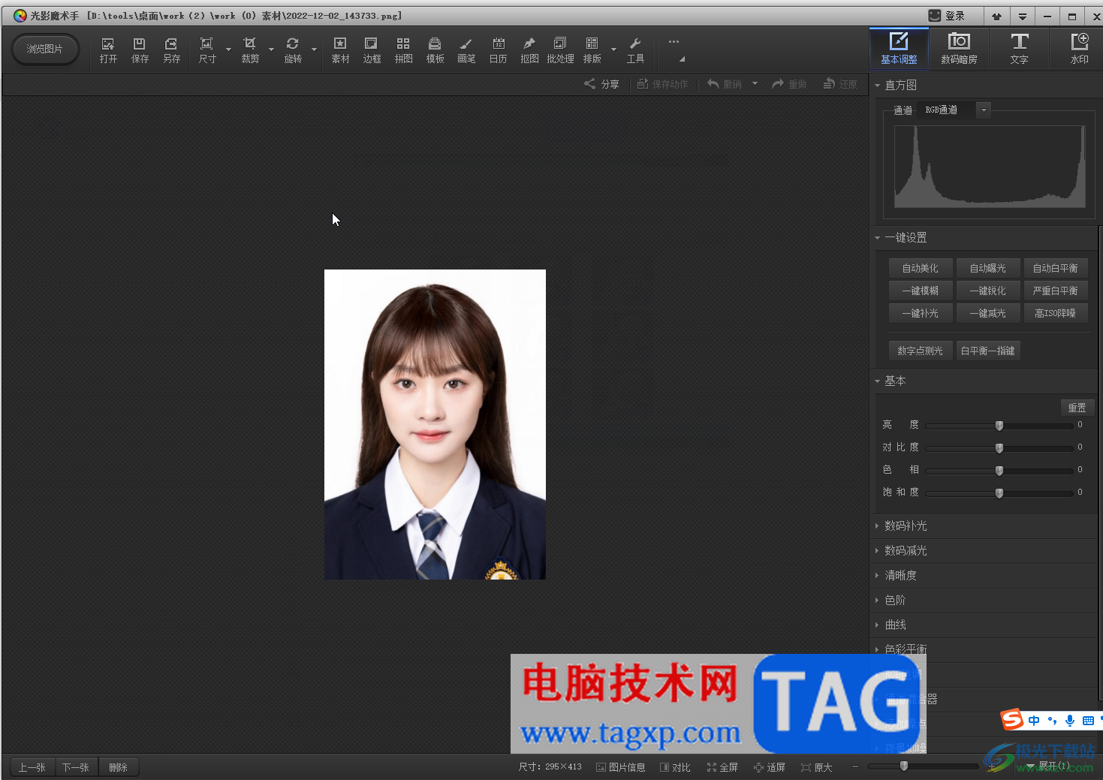Open the RGB channel dropdown
1103x780 pixels.
[983, 110]
